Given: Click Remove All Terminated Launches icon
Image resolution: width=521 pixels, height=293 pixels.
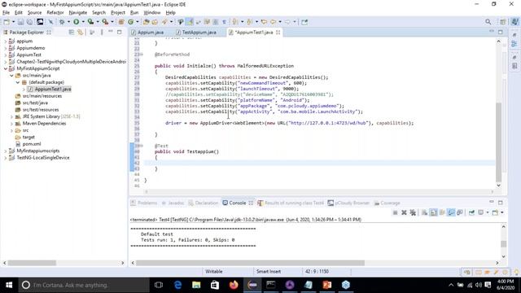Looking at the screenshot, I should (413, 212).
